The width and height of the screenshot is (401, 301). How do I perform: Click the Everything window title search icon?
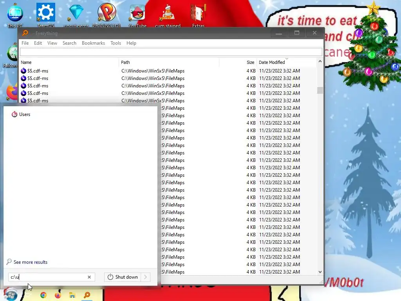(25, 33)
